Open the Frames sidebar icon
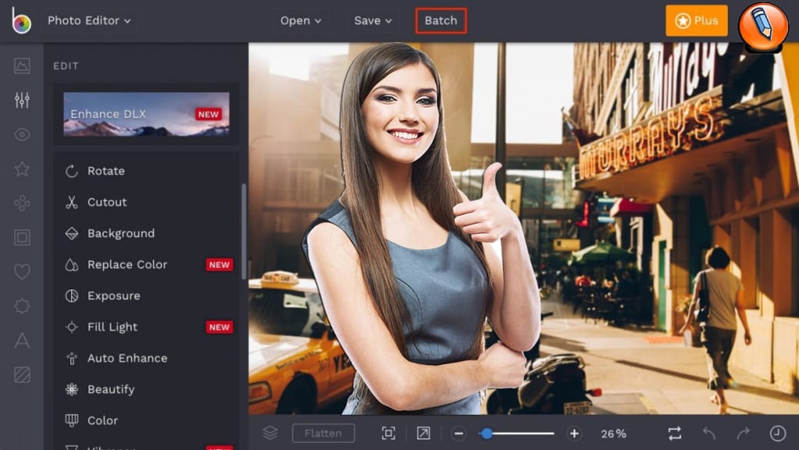This screenshot has height=450, width=799. [x=22, y=237]
